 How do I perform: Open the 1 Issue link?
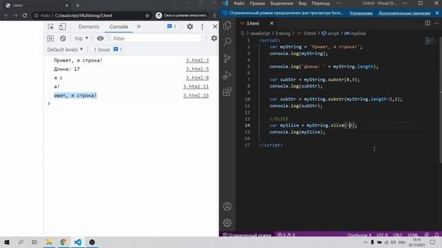click(x=108, y=50)
